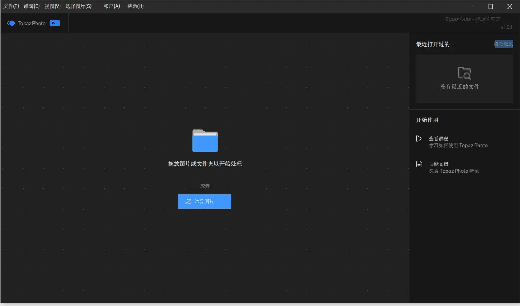Open the 功能文档 documentation entry
The image size is (520, 306).
438,164
